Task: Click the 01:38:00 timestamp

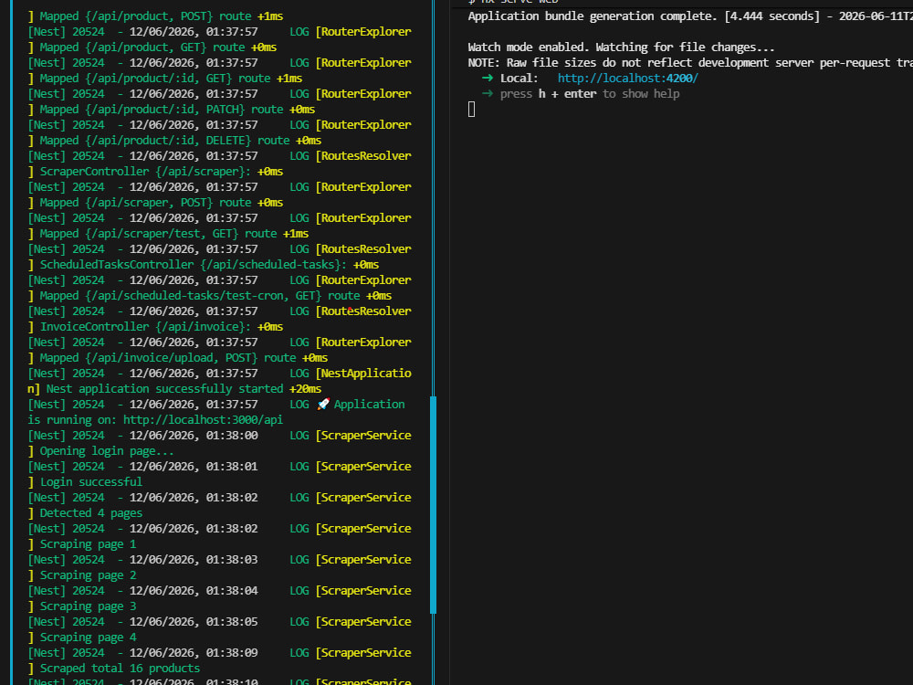Action: click(x=232, y=436)
